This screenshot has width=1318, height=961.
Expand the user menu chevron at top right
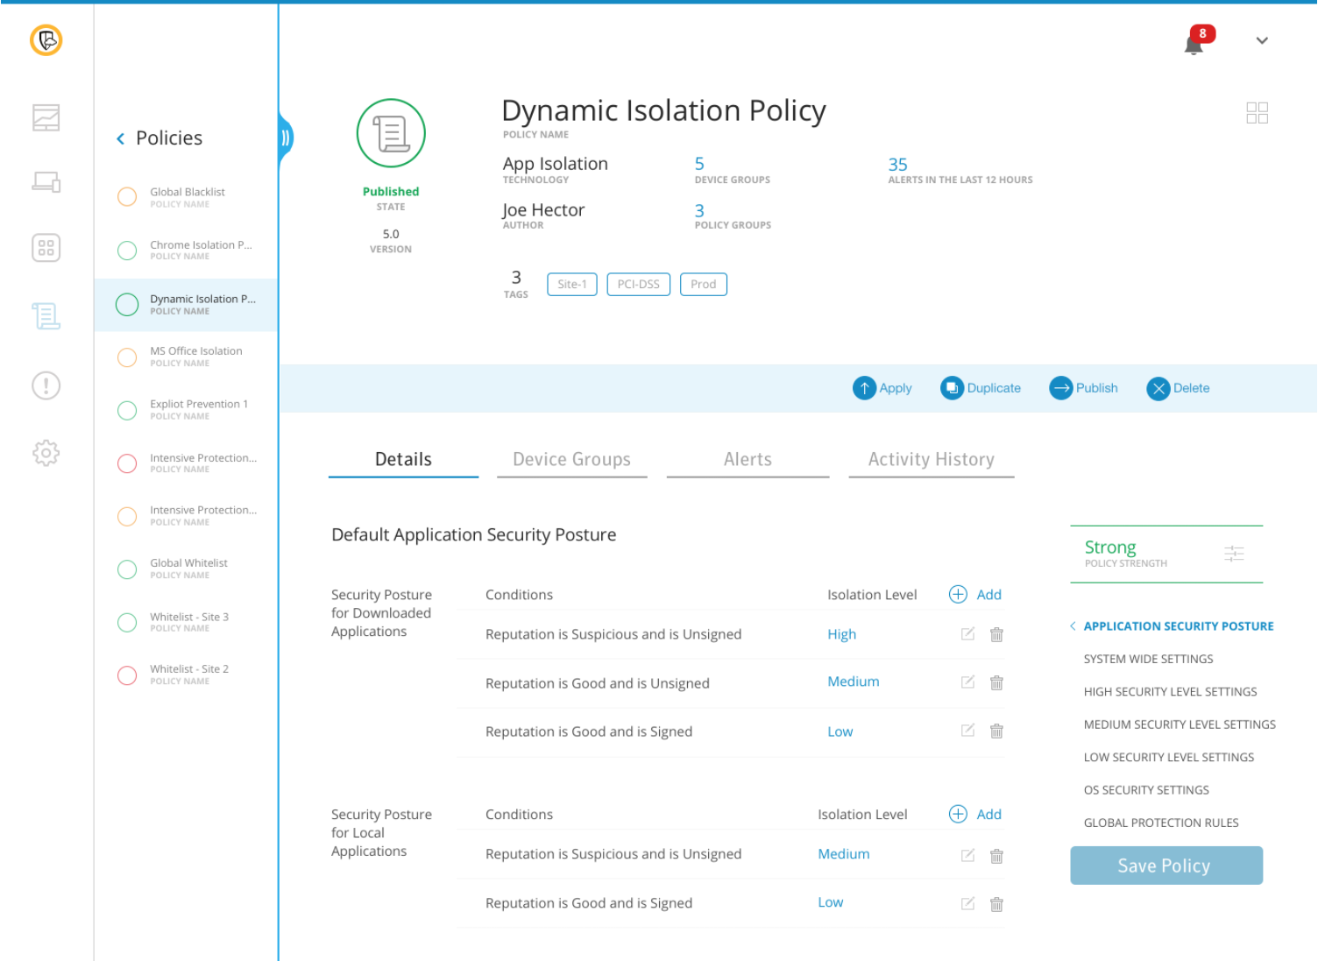point(1262,41)
